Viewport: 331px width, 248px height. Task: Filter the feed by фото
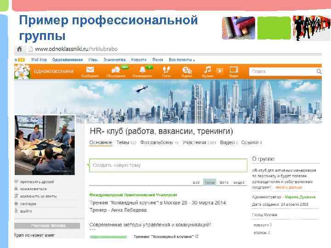point(224,182)
